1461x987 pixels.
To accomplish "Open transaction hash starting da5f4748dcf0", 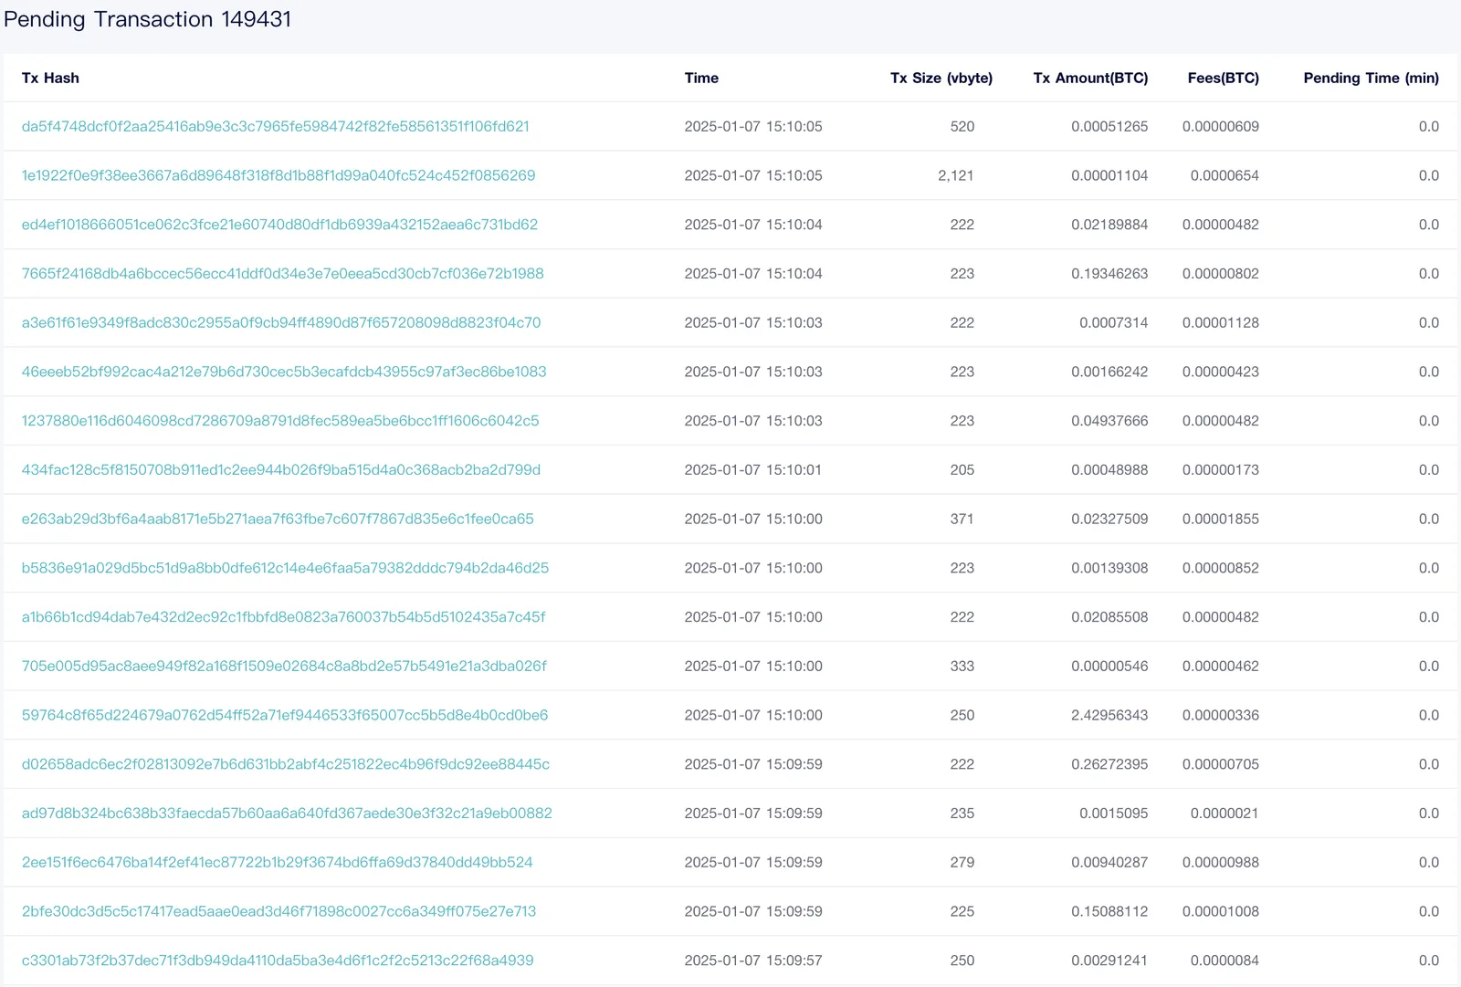I will (275, 126).
